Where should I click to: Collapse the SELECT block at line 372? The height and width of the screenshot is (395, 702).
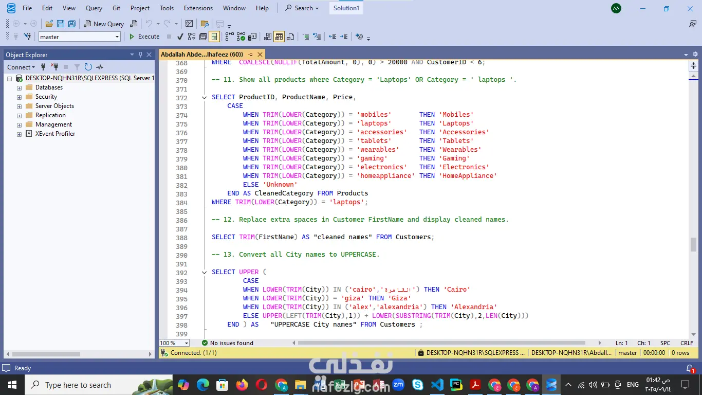tap(205, 97)
